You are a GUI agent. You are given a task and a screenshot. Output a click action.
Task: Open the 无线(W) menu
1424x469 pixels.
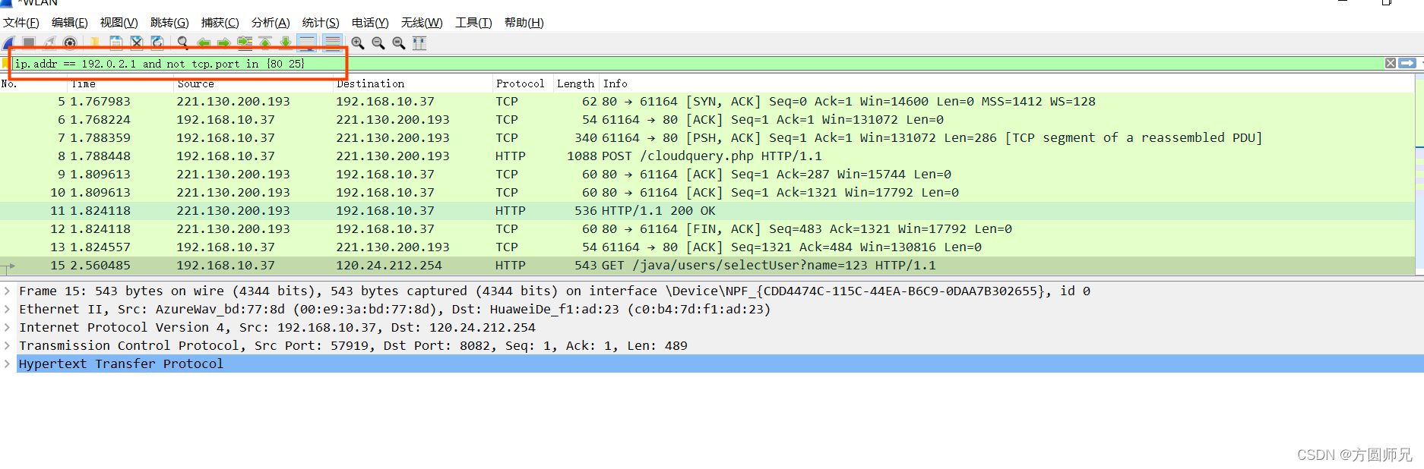click(422, 23)
